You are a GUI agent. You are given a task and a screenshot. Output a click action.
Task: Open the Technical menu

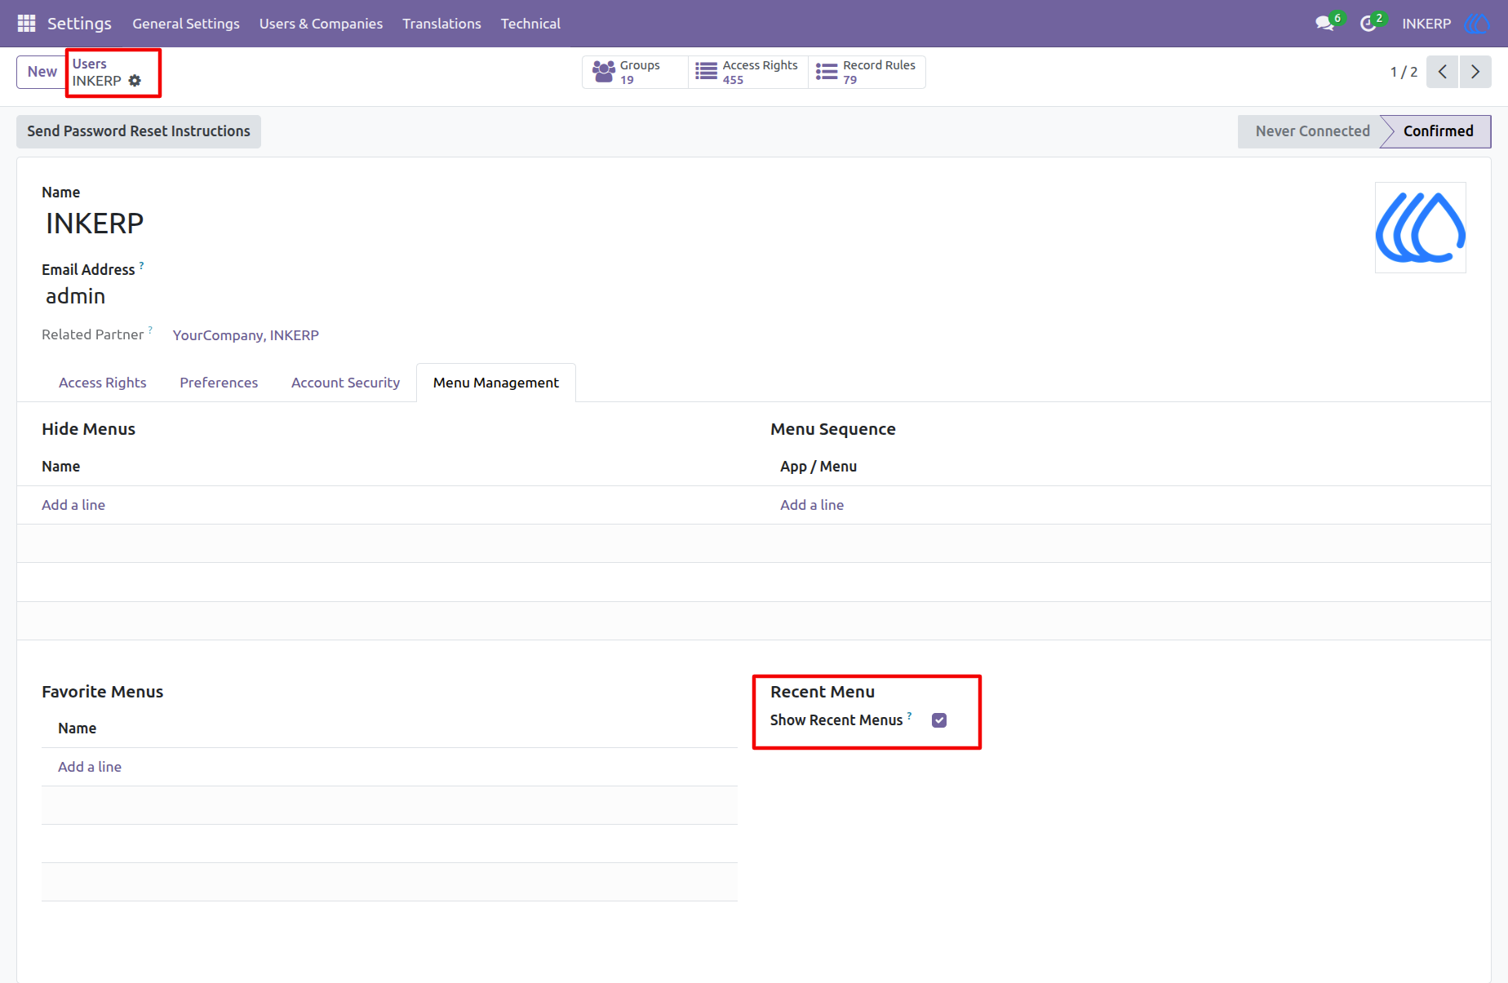530,24
